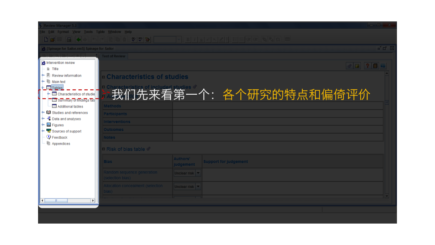Select Summary of findings tables item
Viewport: 435px width, 245px height.
coord(76,100)
